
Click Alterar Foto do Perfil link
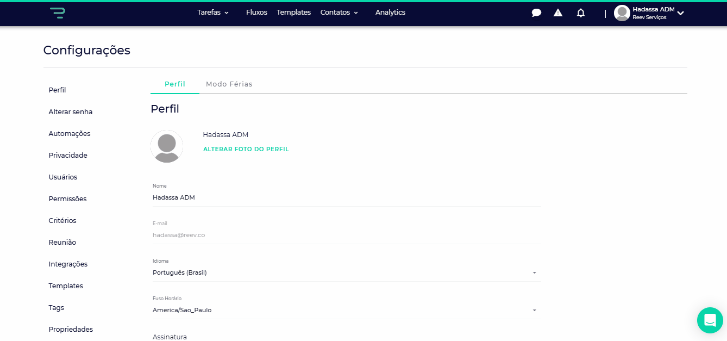246,149
